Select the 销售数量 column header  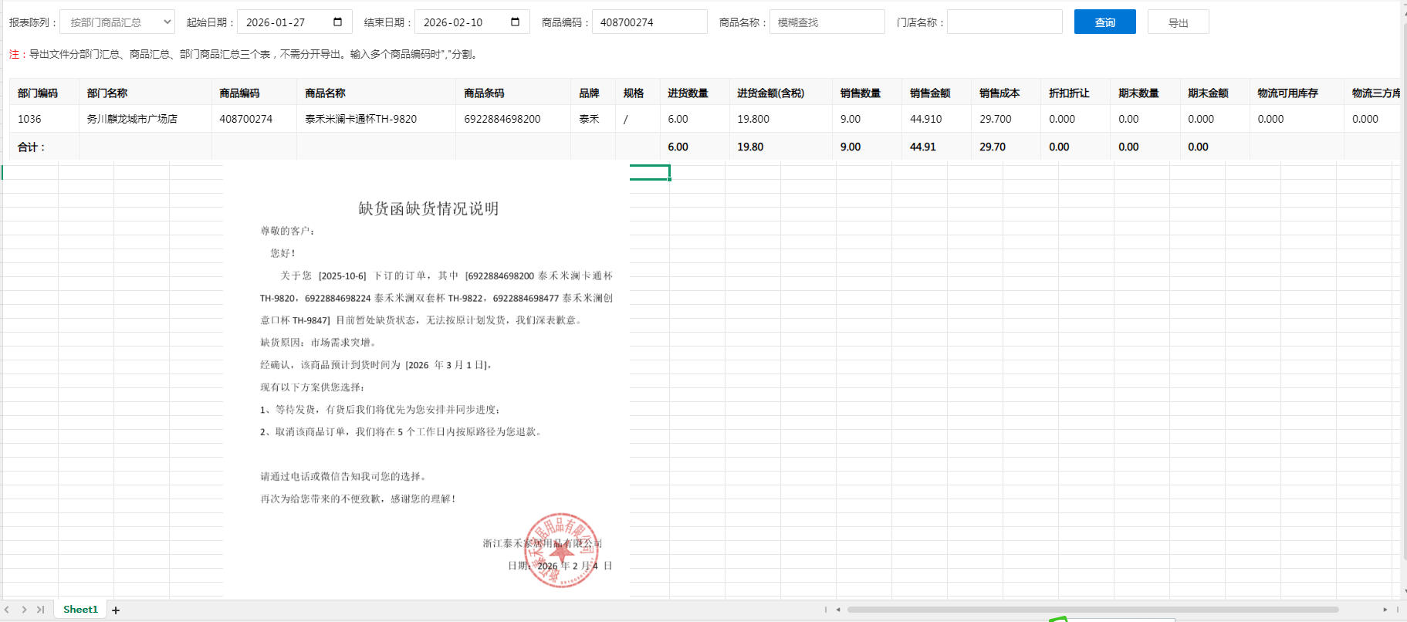pos(861,93)
